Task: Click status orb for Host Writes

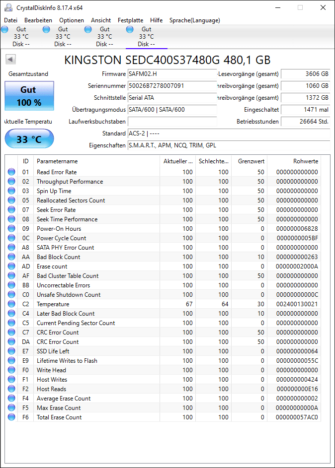Action: (x=11, y=379)
